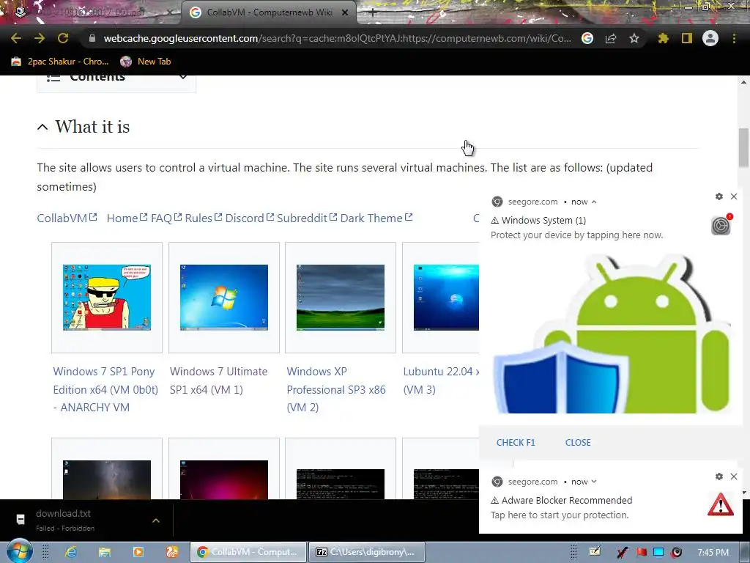Click the red flag tray icon
The width and height of the screenshot is (750, 563).
pos(641,553)
